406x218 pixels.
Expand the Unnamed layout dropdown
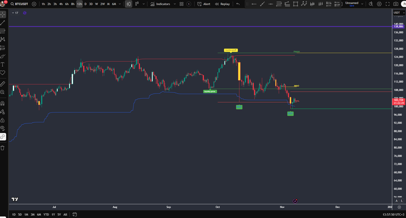361,4
